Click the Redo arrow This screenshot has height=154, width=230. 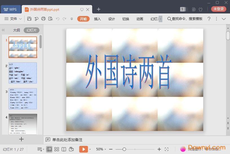click(64, 19)
